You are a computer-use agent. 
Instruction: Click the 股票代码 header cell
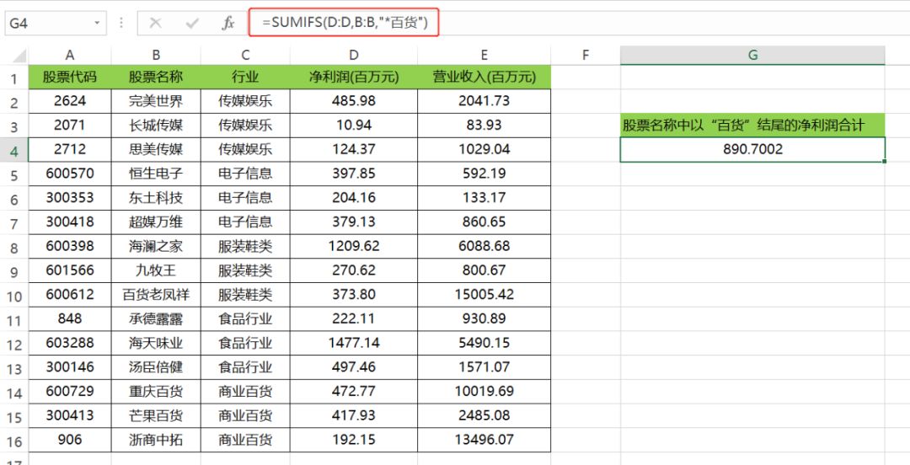70,77
